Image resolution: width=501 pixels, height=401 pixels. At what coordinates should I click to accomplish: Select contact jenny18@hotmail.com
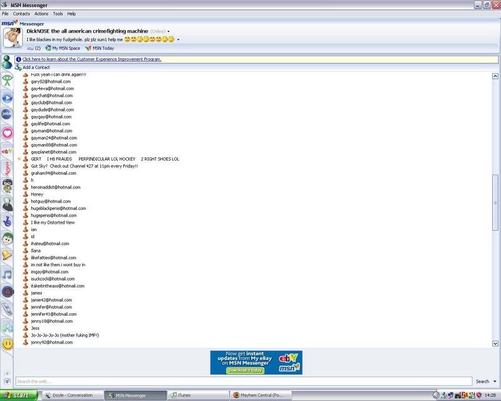coord(52,321)
